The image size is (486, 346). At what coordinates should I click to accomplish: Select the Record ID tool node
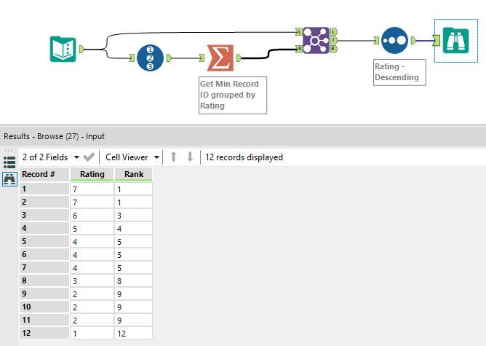150,58
